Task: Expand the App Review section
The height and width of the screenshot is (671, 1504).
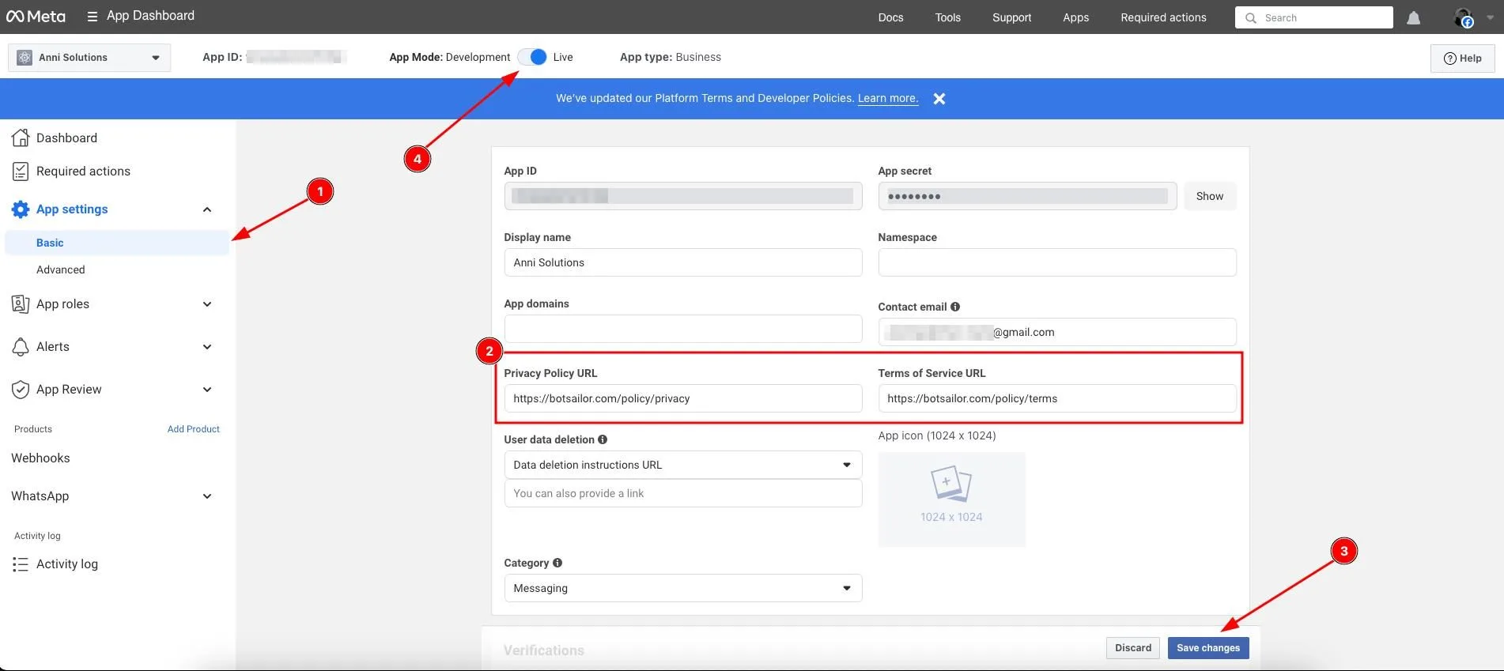Action: pos(207,390)
